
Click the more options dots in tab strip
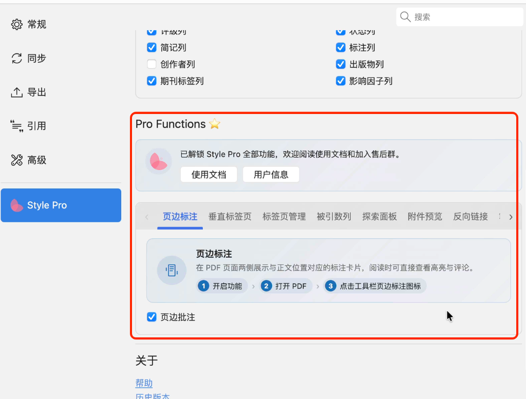500,217
